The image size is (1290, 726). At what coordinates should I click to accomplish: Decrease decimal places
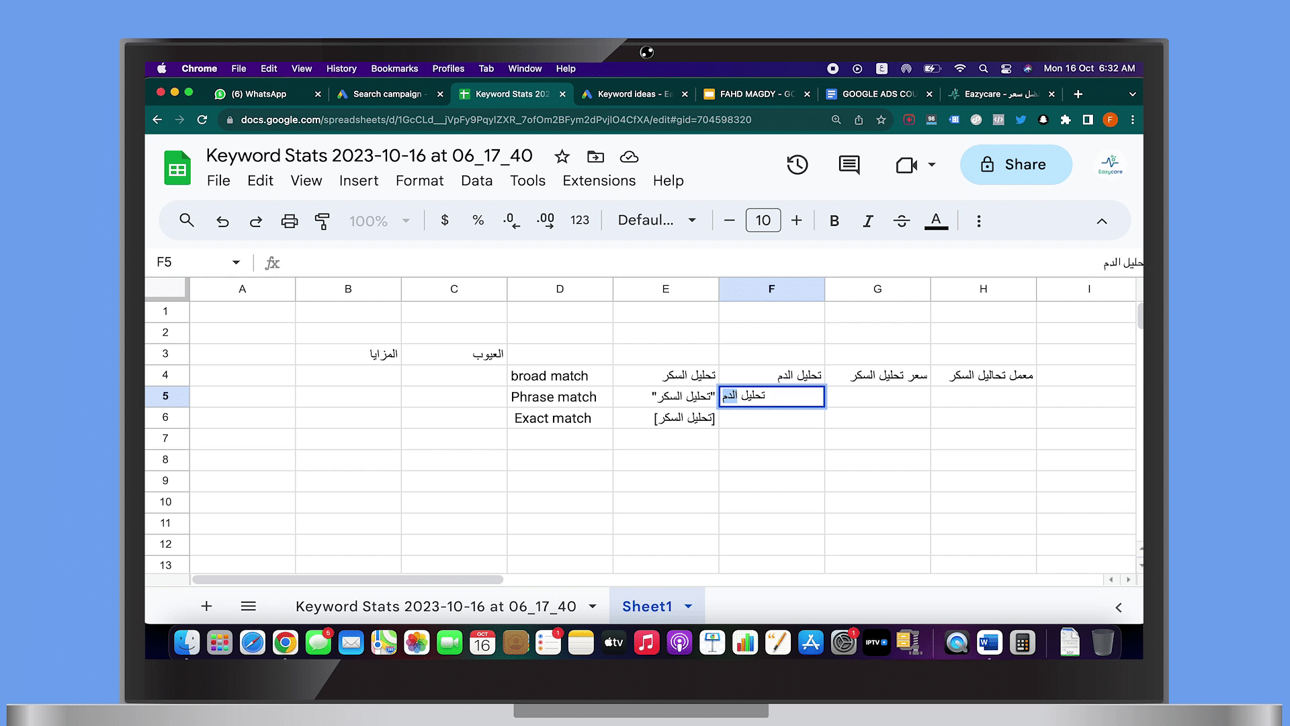coord(511,220)
